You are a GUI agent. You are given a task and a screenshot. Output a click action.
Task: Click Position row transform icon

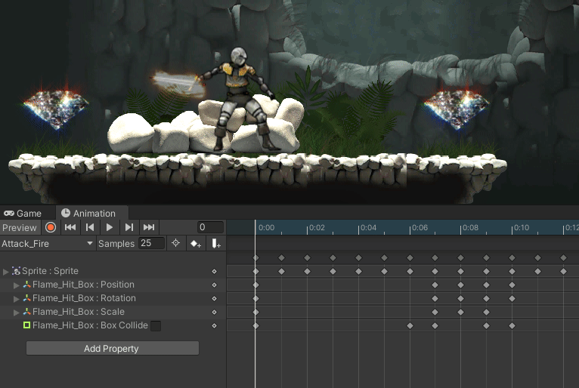(x=26, y=285)
